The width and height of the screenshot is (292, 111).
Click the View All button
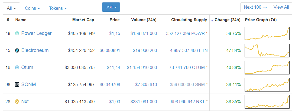281,7
